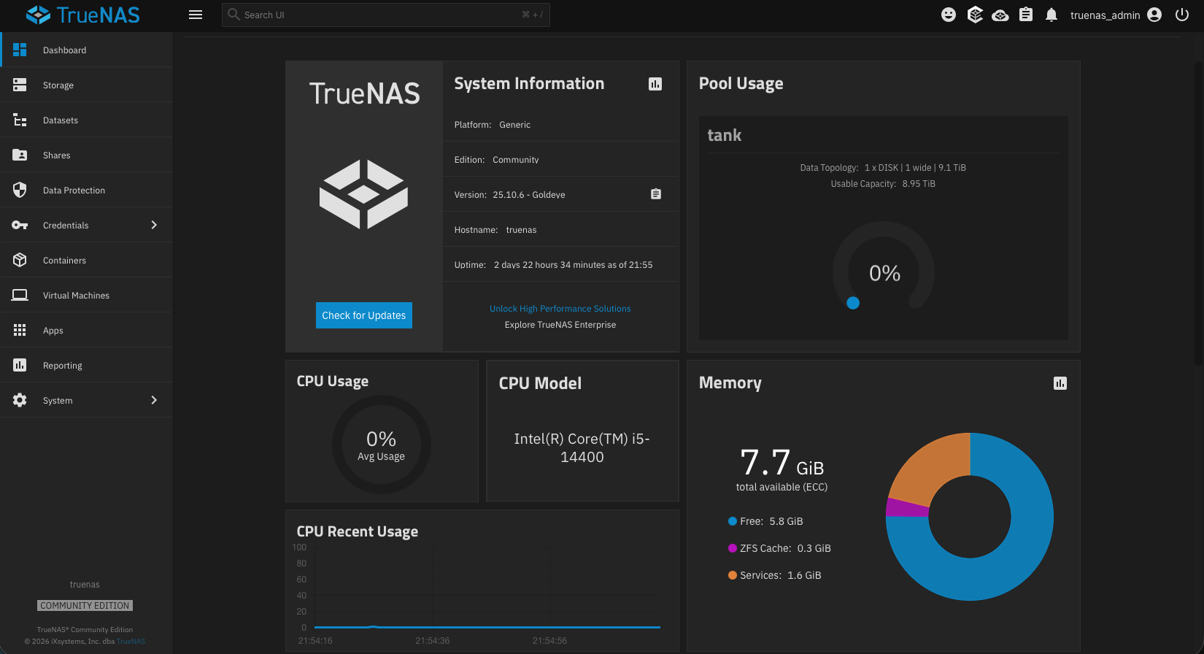The height and width of the screenshot is (654, 1204).
Task: Click the Usable Capacity 8.95 TiB text
Action: point(883,184)
